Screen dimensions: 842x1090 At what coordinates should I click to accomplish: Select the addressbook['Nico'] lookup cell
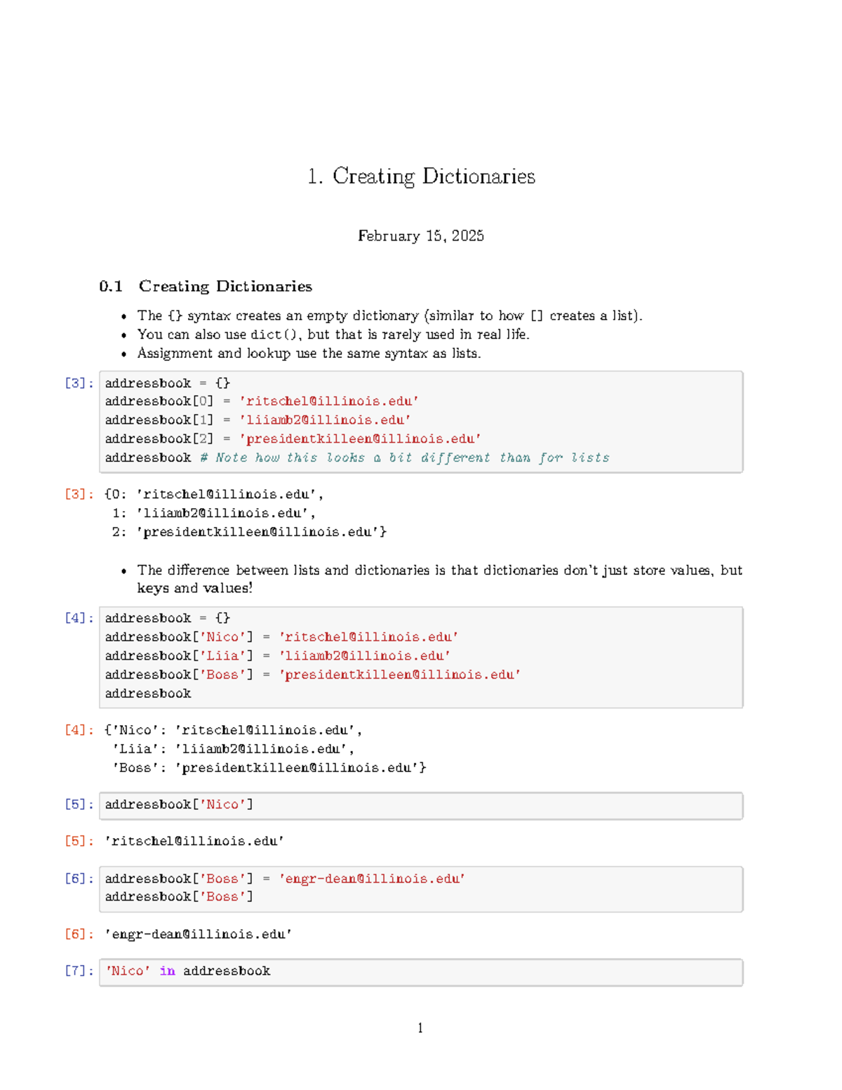click(x=179, y=804)
